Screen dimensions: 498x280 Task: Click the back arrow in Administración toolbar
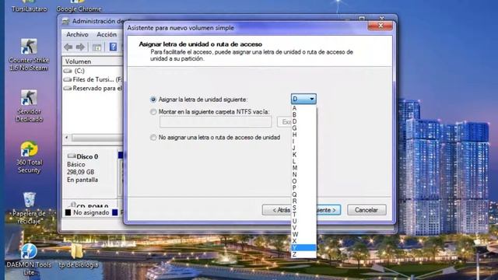[x=68, y=47]
